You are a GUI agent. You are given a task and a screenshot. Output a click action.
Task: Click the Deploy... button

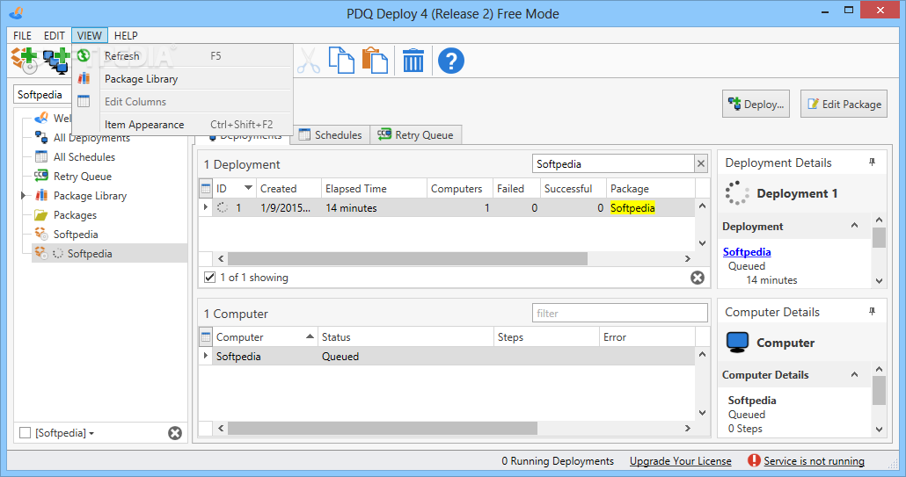click(x=756, y=104)
